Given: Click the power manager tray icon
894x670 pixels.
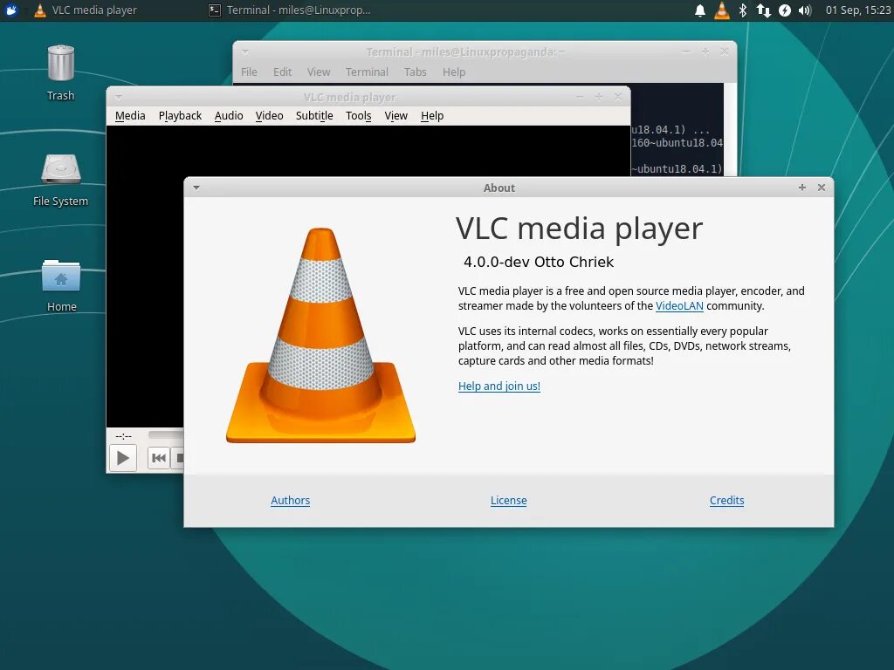Looking at the screenshot, I should (x=785, y=10).
